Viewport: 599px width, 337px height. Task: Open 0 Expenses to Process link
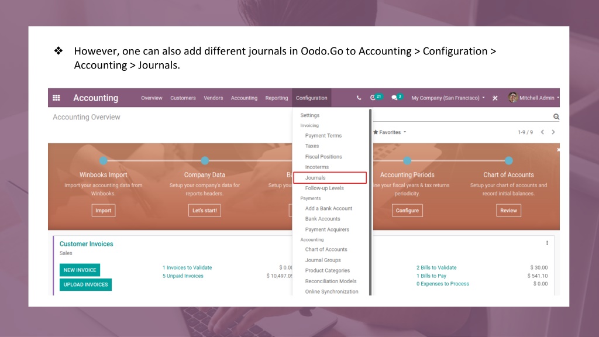click(443, 284)
